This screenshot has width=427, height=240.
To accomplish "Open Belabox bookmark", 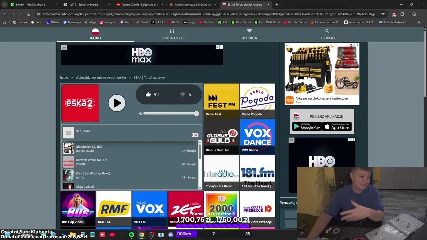I will click(20, 22).
